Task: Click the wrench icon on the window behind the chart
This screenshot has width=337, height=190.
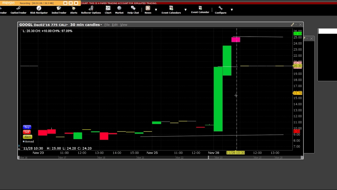Action: click(x=305, y=38)
